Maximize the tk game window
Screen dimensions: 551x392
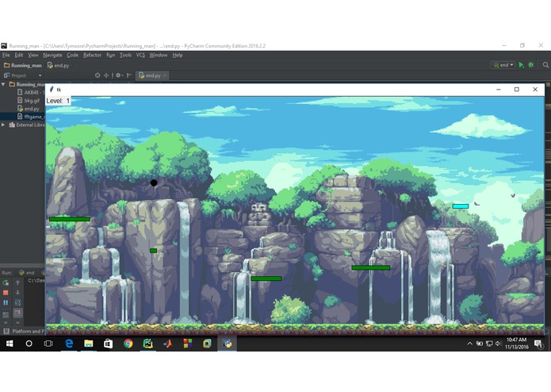tap(517, 90)
